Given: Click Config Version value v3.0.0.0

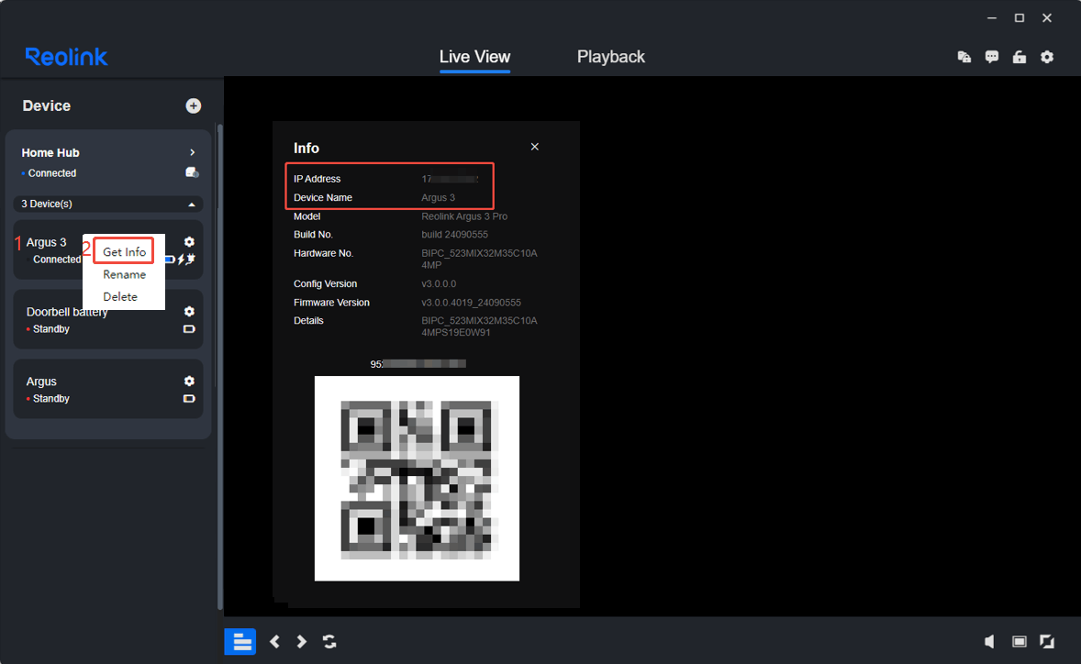Looking at the screenshot, I should click(439, 283).
